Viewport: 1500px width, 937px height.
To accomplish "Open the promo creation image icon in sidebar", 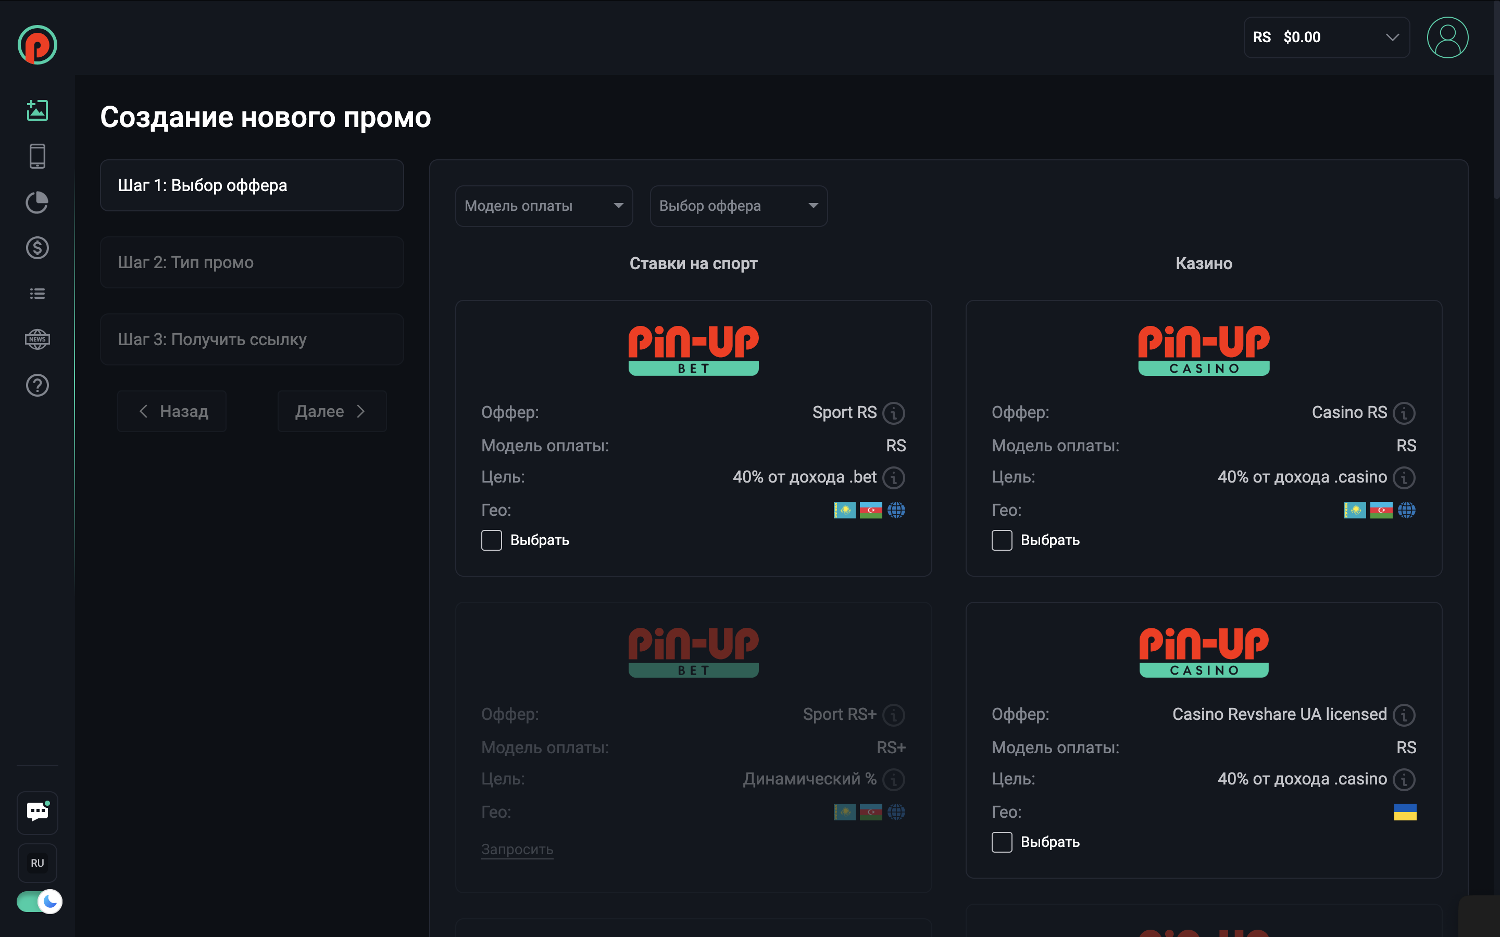I will click(37, 110).
